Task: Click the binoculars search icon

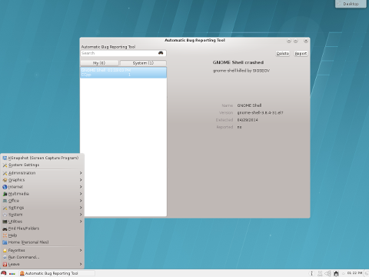Action: coord(161,53)
